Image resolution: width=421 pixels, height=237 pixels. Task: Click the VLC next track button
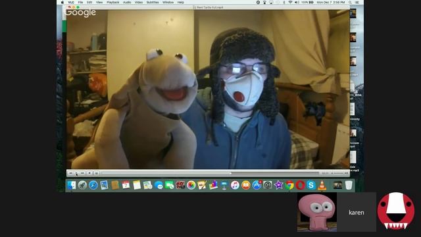coord(82,173)
